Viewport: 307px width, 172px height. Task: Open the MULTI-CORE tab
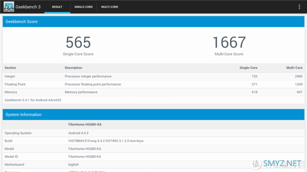[110, 7]
